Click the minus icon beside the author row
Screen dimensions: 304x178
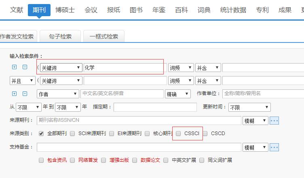coord(25,93)
